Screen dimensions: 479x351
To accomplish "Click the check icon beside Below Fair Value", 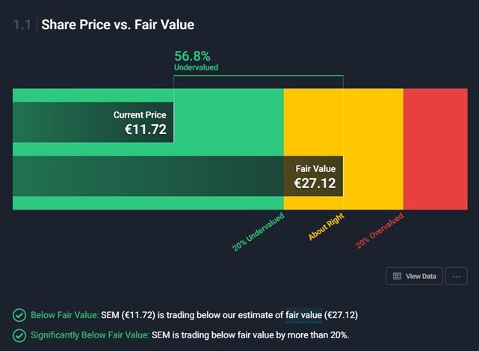I will pos(19,315).
